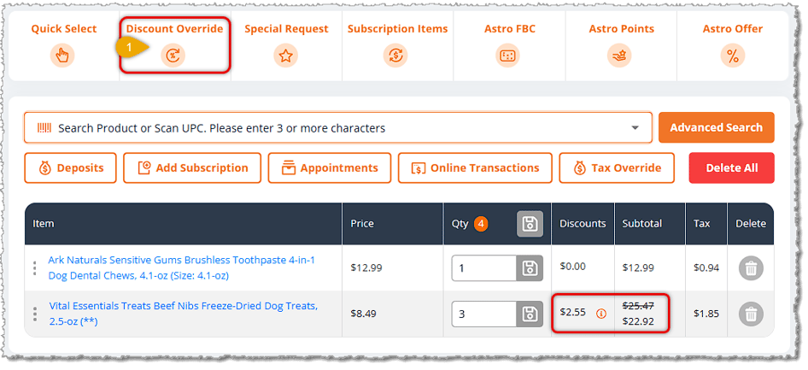
Task: Click the $1.85 tax value
Action: [x=706, y=314]
